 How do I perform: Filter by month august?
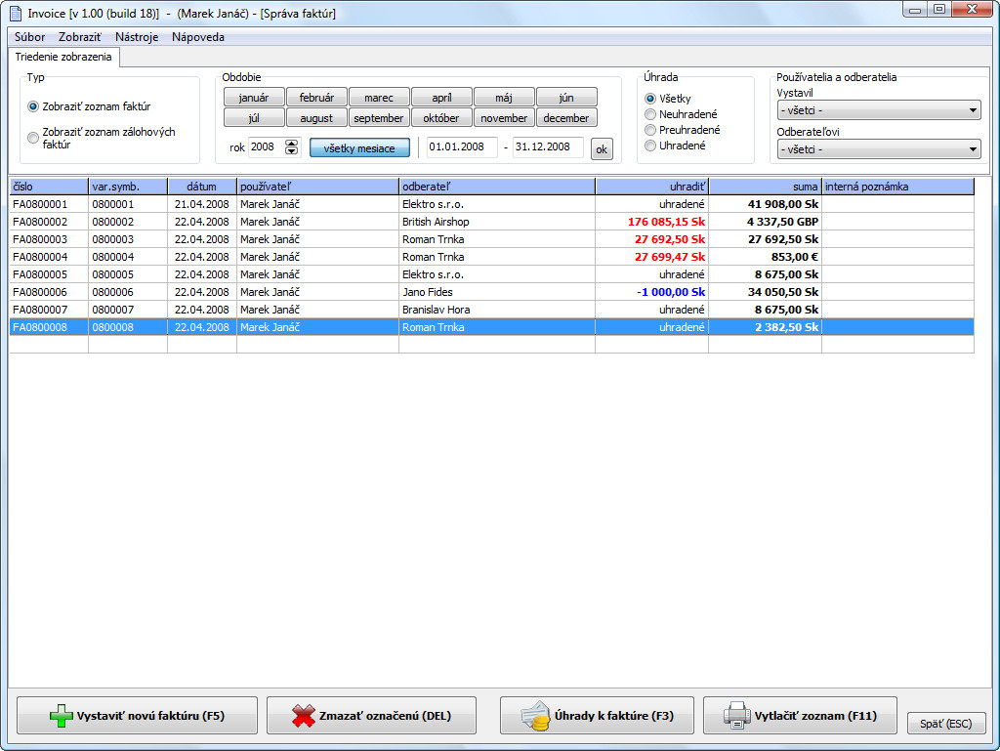[316, 118]
